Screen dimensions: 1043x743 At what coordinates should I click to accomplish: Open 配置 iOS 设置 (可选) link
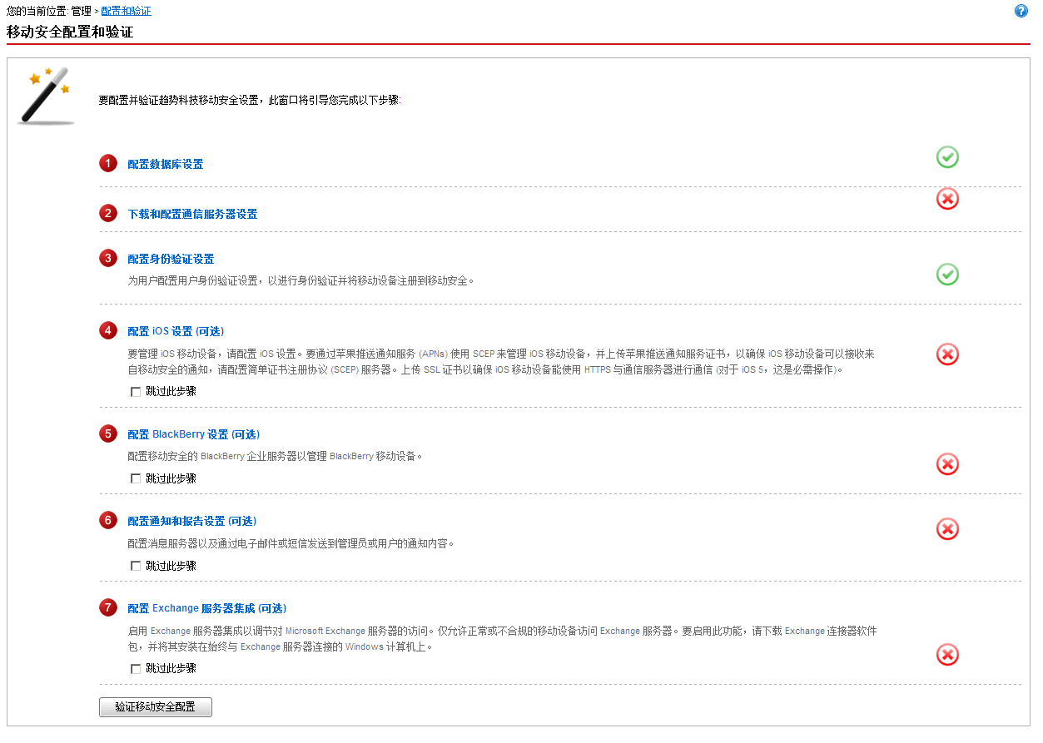click(176, 331)
